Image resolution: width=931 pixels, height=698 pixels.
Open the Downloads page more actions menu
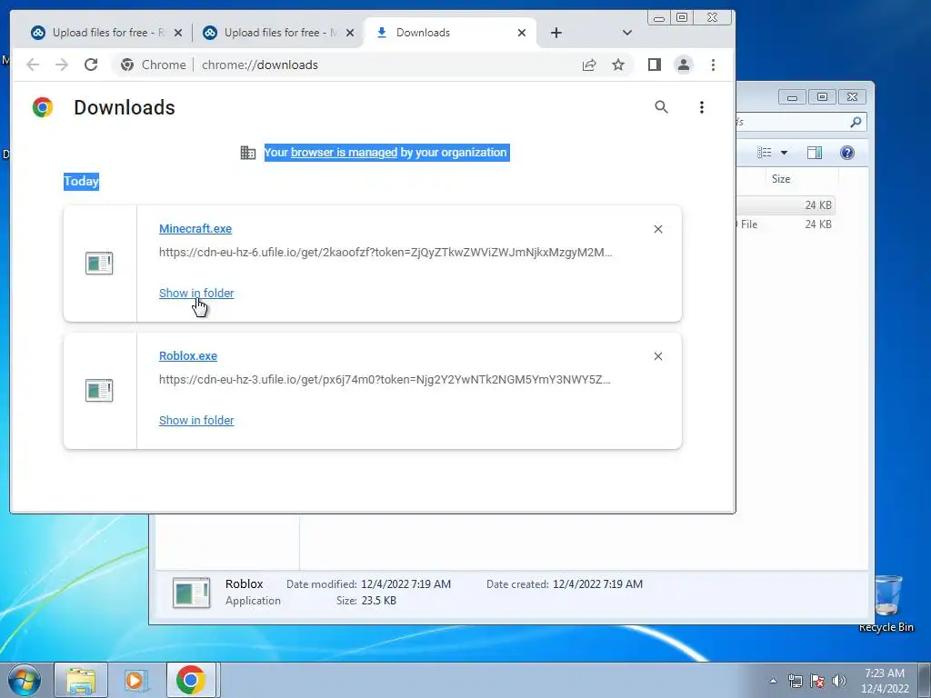click(x=702, y=107)
